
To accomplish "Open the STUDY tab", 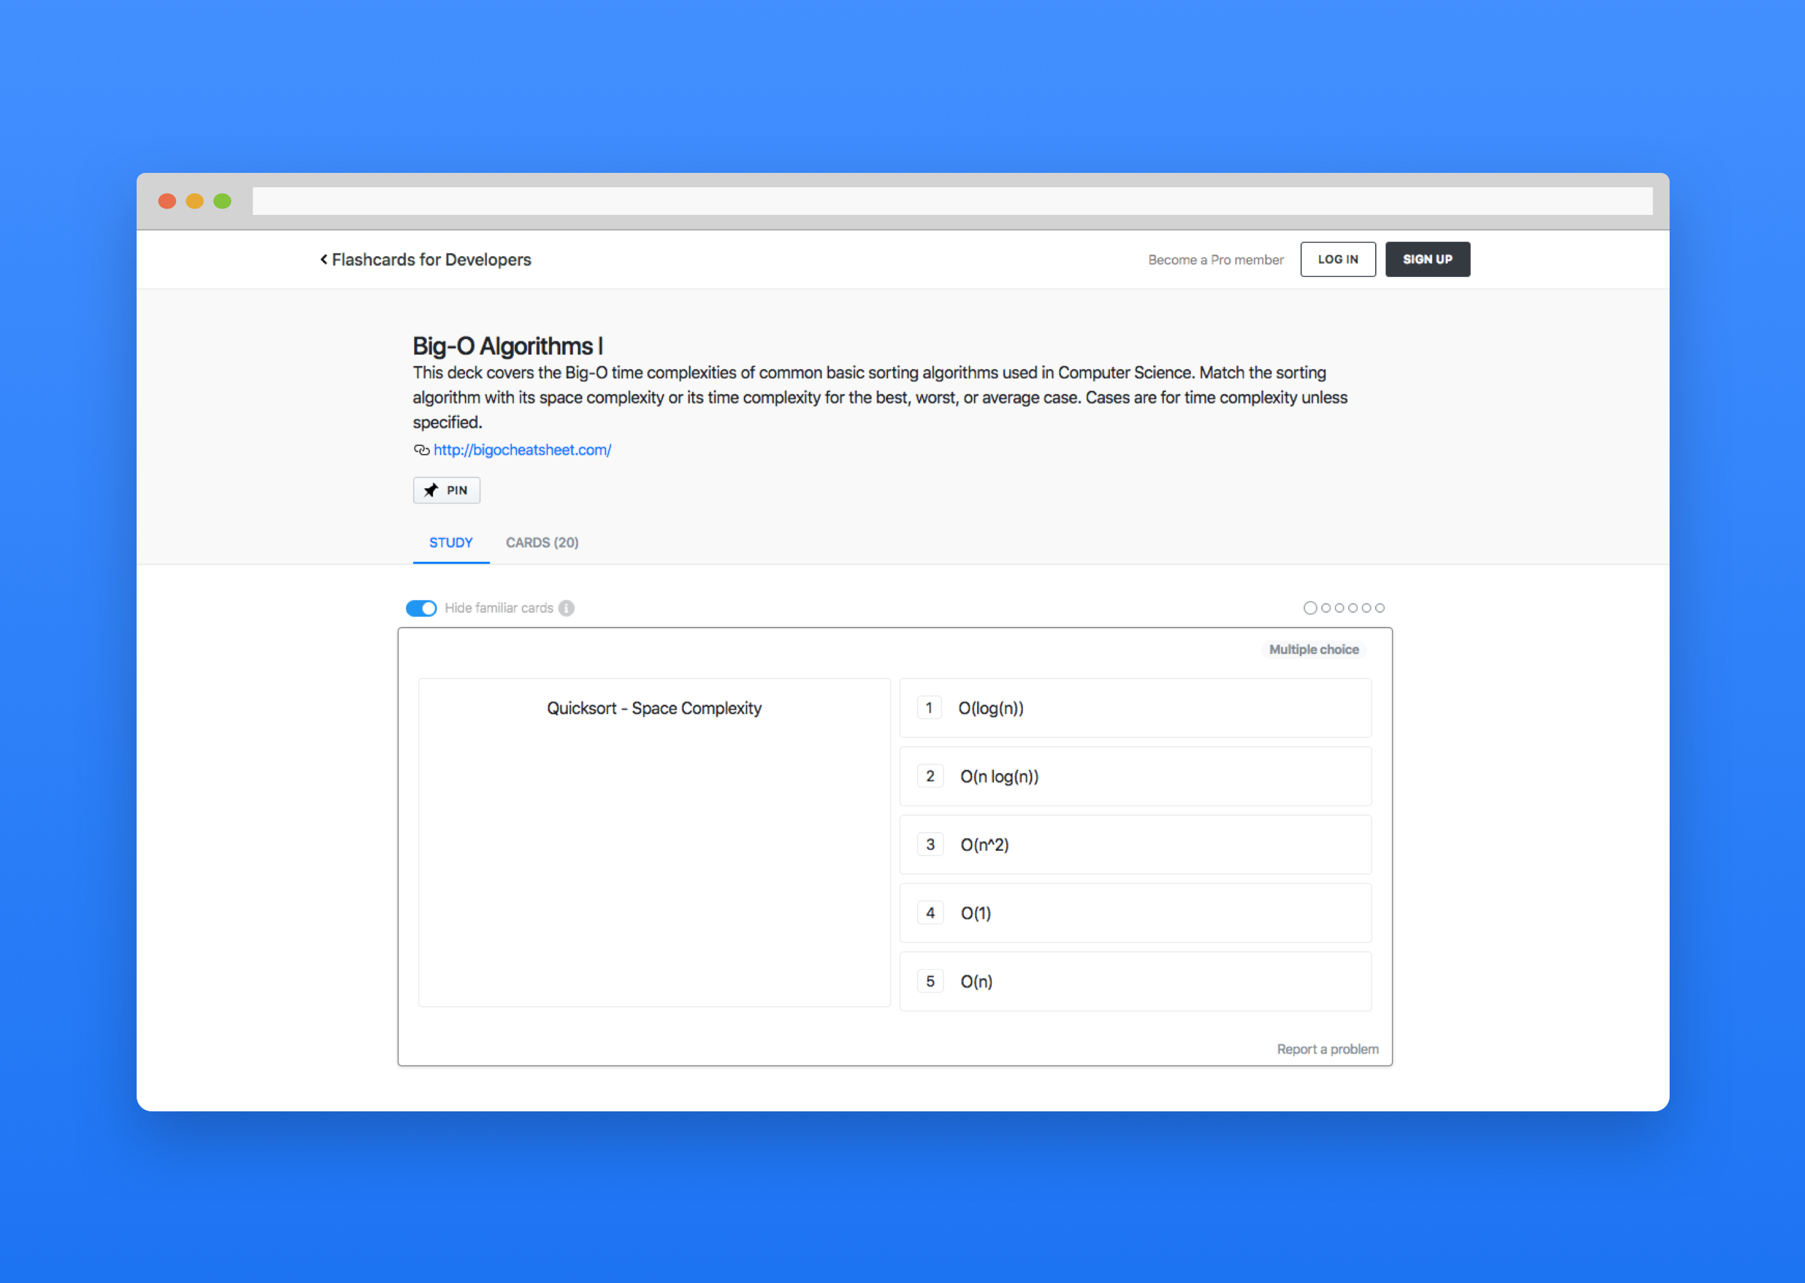I will (x=451, y=543).
